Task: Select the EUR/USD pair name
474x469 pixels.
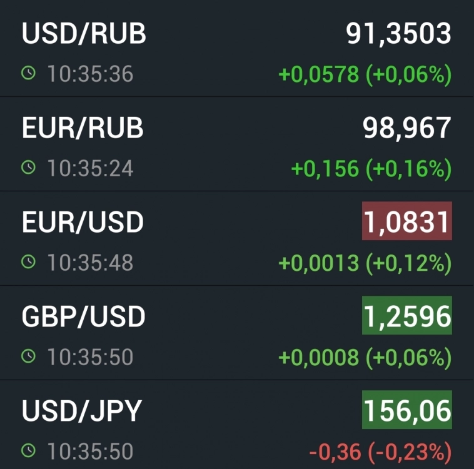Action: [x=83, y=222]
